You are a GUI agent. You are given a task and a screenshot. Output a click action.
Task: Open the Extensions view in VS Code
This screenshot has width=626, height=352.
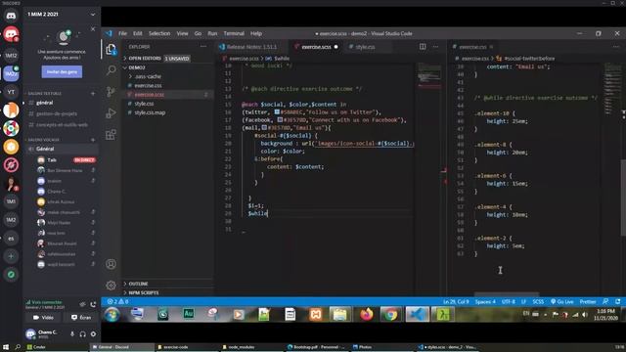(x=111, y=135)
